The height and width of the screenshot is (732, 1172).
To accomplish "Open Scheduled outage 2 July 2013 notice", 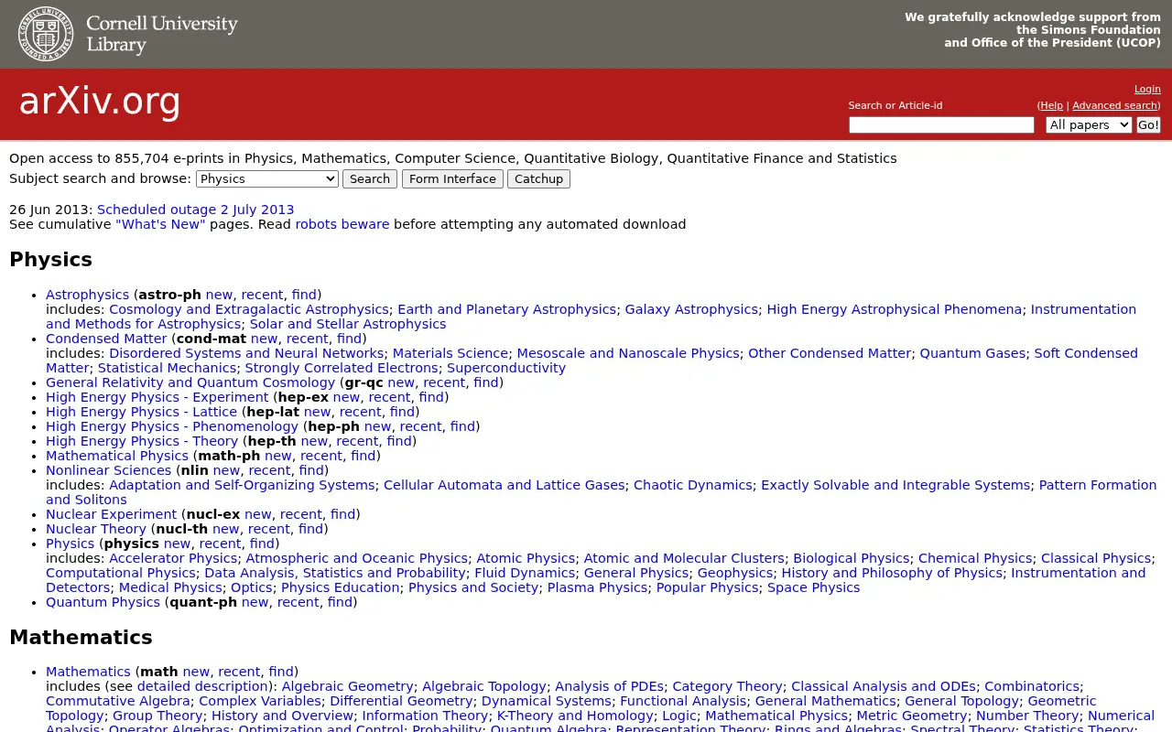I will pyautogui.click(x=196, y=210).
